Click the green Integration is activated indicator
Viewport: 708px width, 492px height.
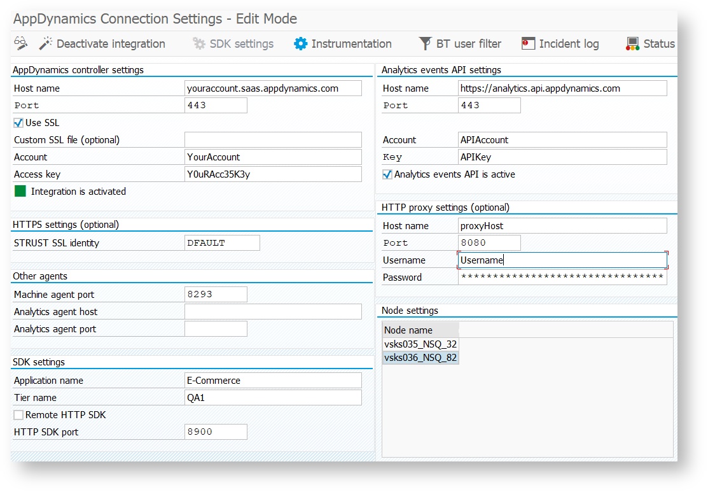tap(20, 191)
